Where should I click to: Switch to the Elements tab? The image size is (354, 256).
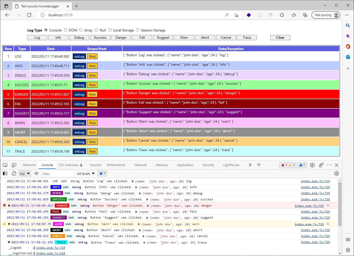(x=29, y=165)
